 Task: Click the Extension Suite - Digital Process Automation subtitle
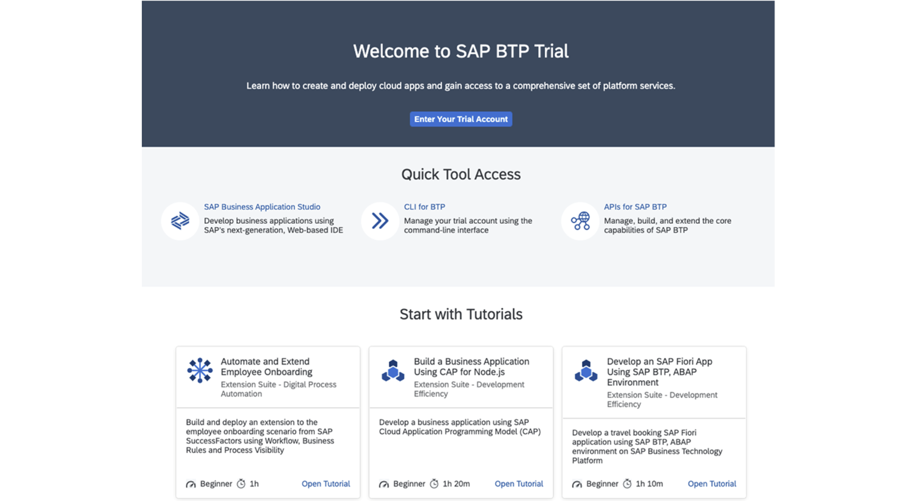[x=278, y=389]
